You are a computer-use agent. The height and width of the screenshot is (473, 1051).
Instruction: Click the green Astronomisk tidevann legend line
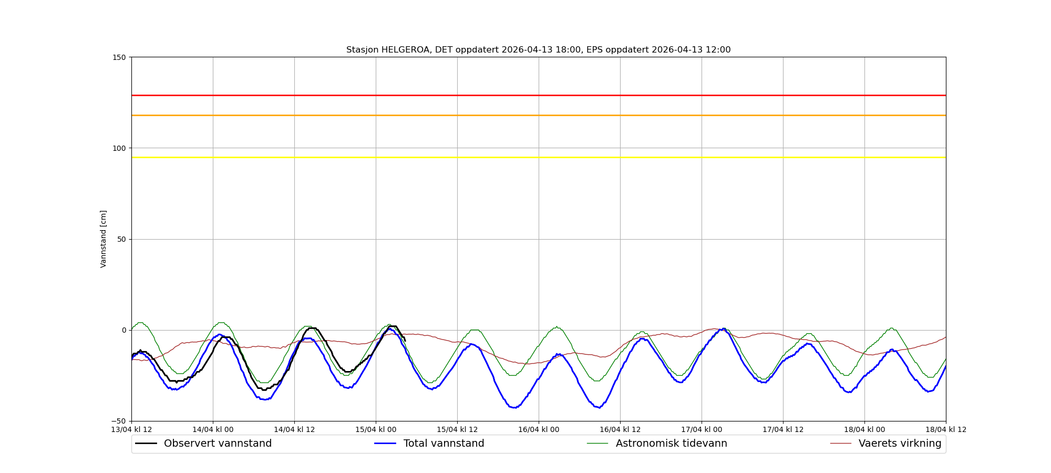(597, 444)
